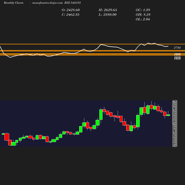Click the 'OL: 2.04' reading
Image resolution: width=185 pixels, height=185 pixels.
[143, 19]
